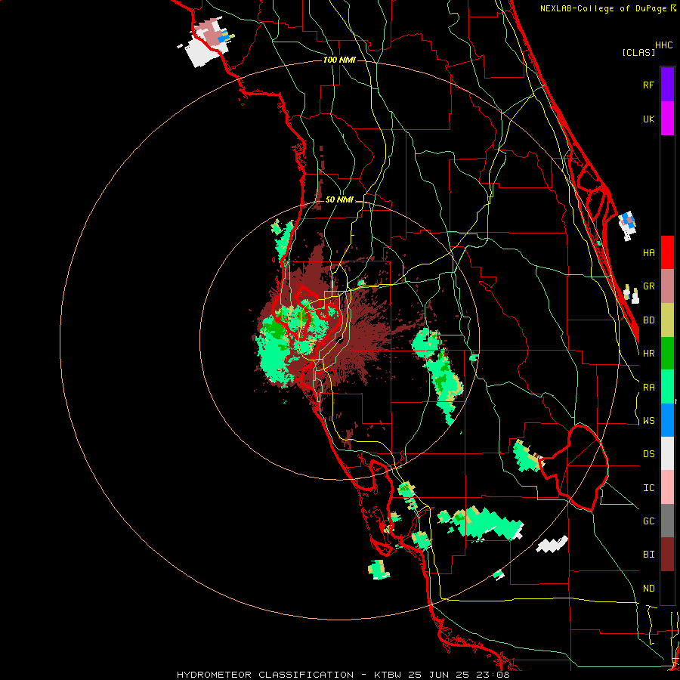Click the BI legend label

tap(648, 555)
